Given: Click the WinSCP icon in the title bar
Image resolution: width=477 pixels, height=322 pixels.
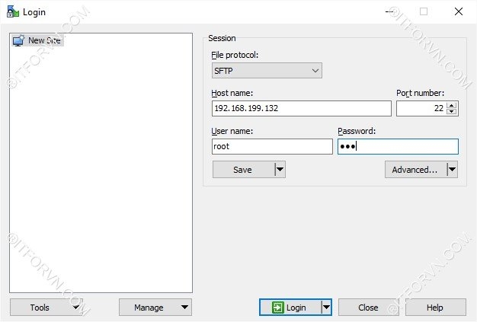Looking at the screenshot, I should pos(13,11).
